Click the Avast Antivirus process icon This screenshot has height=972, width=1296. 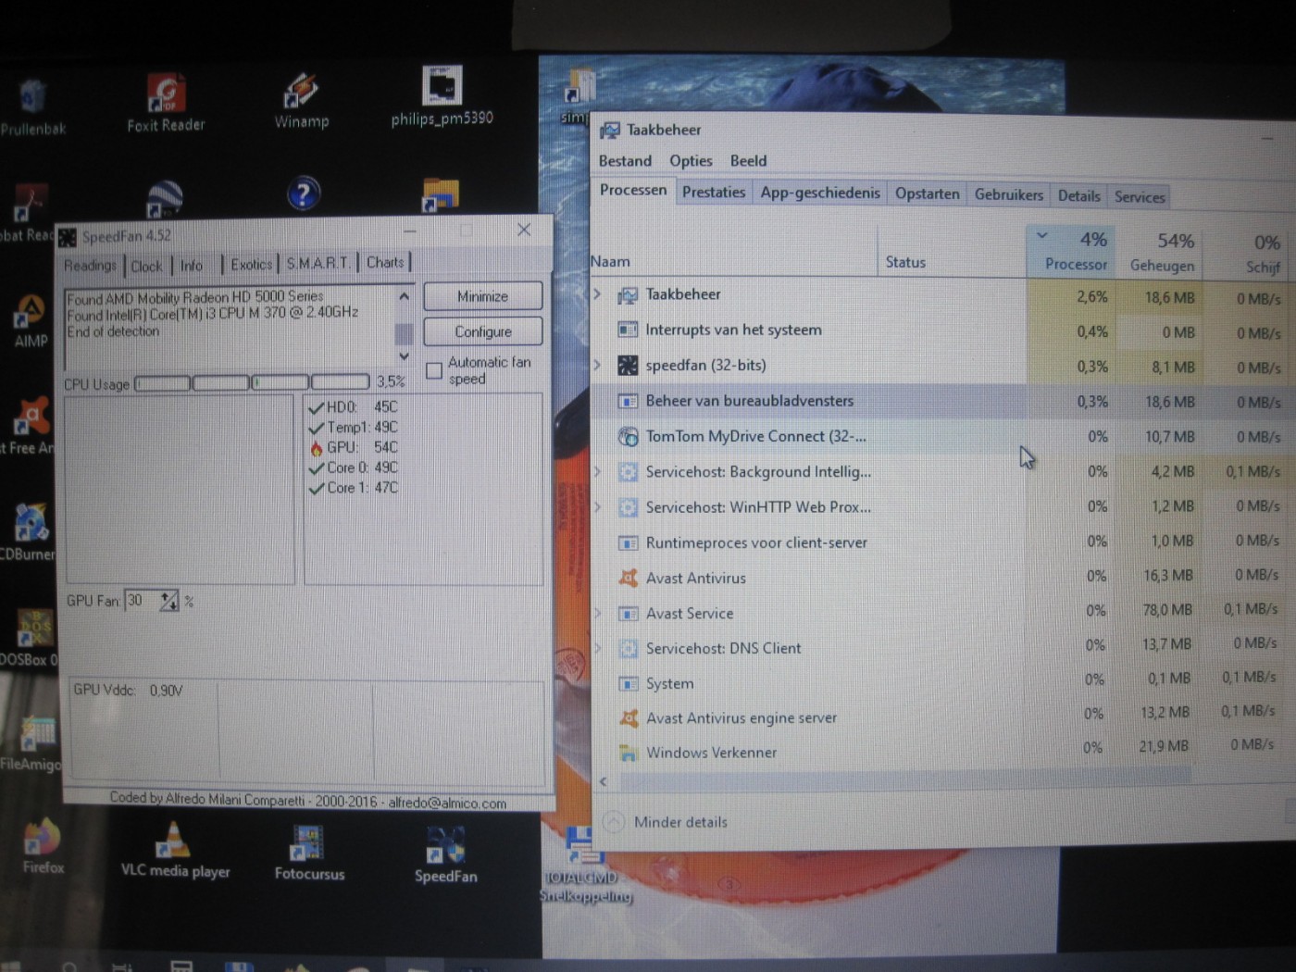tap(628, 578)
